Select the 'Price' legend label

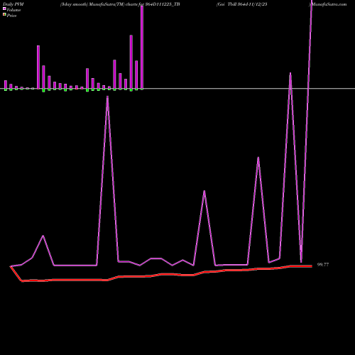[x=12, y=16]
